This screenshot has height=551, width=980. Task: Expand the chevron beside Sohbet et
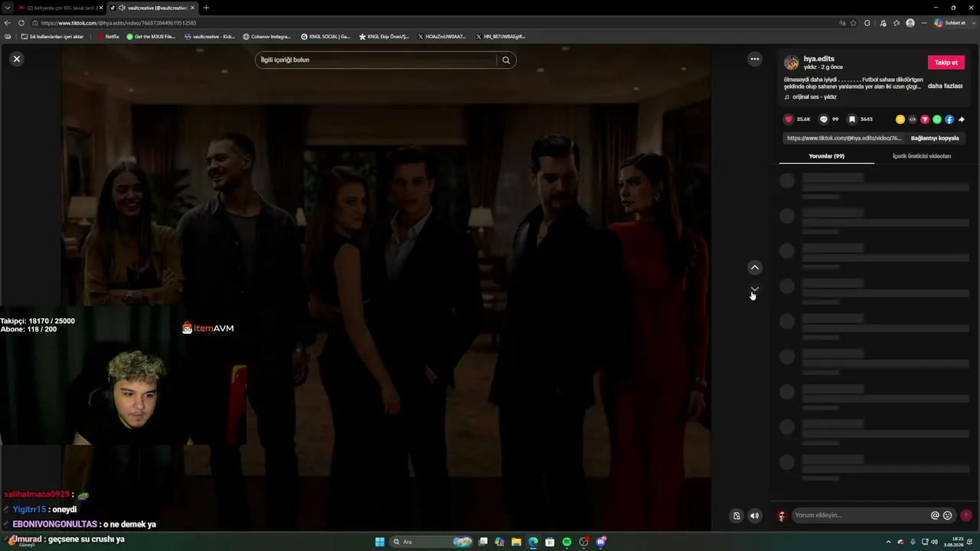[972, 23]
